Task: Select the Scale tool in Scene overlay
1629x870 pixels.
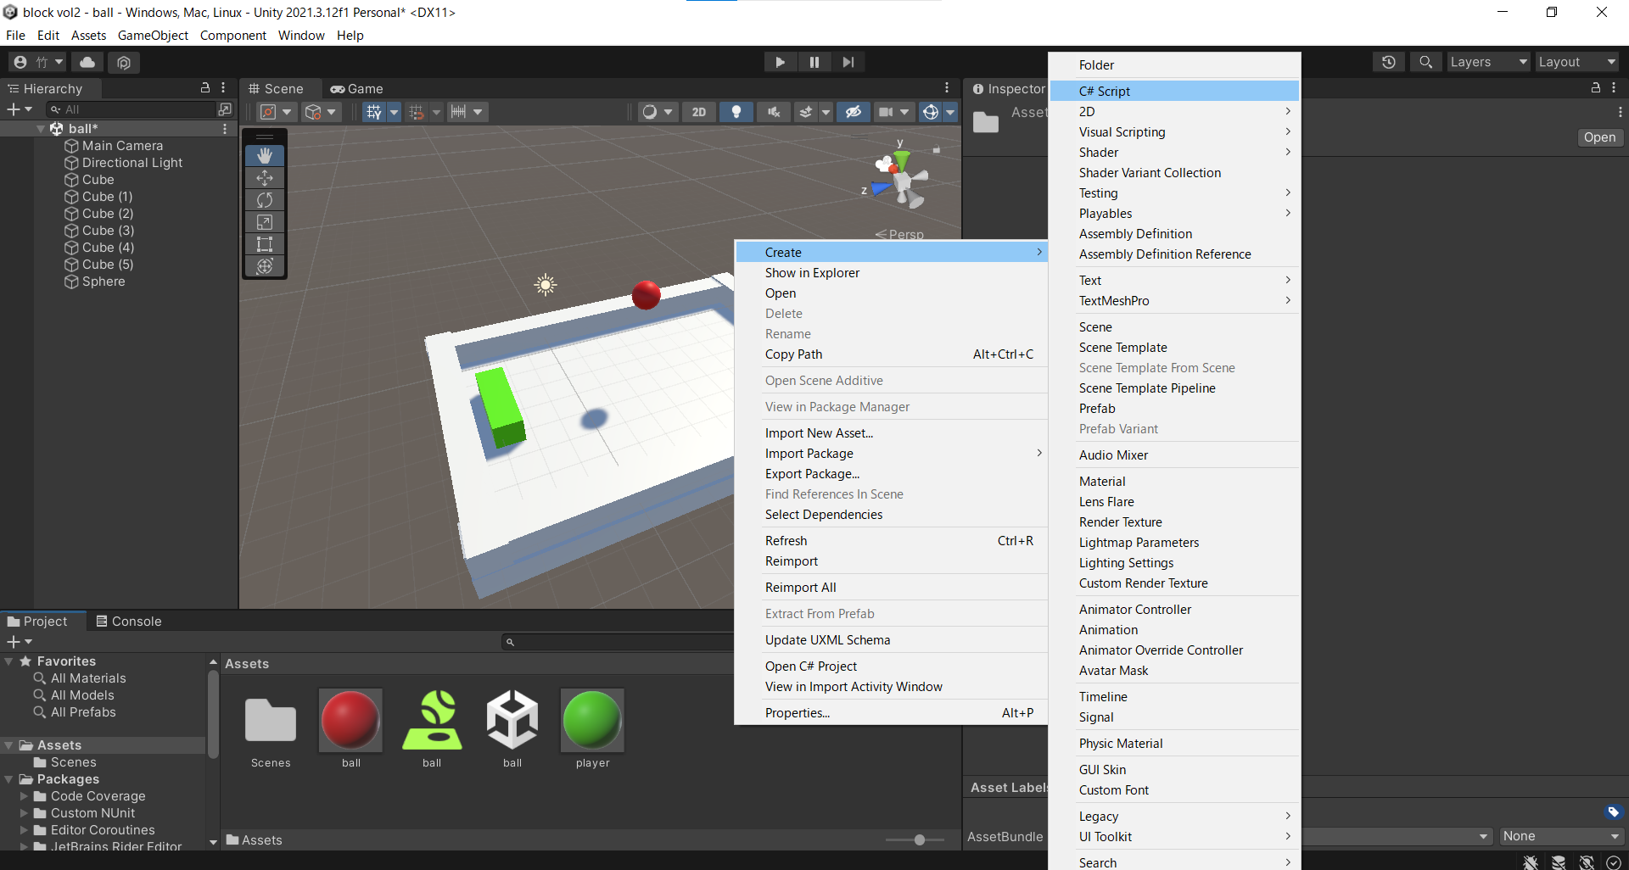Action: coord(265,221)
